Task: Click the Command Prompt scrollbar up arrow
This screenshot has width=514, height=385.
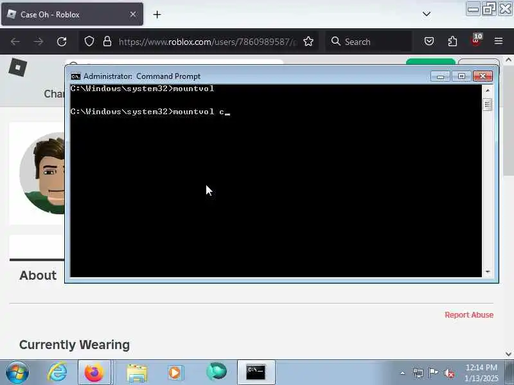Action: click(x=488, y=90)
